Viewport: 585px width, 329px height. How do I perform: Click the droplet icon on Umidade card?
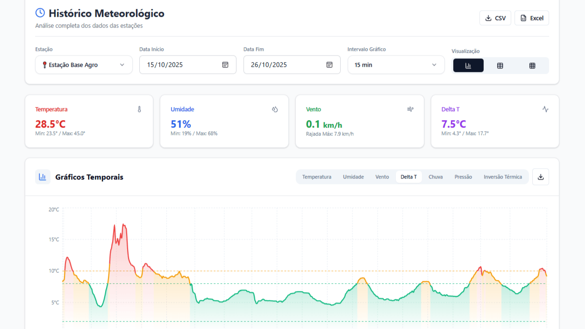[275, 109]
